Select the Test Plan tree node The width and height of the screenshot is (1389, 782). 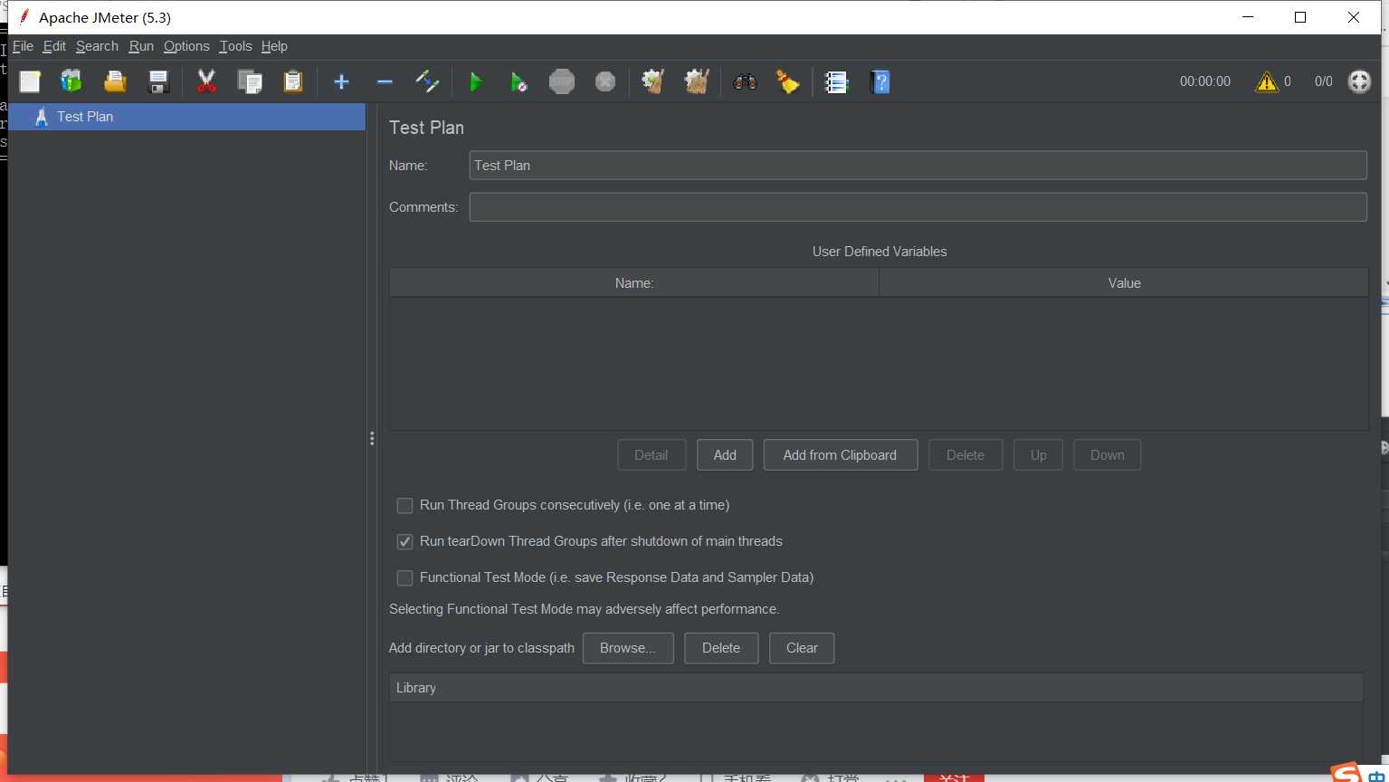(187, 117)
